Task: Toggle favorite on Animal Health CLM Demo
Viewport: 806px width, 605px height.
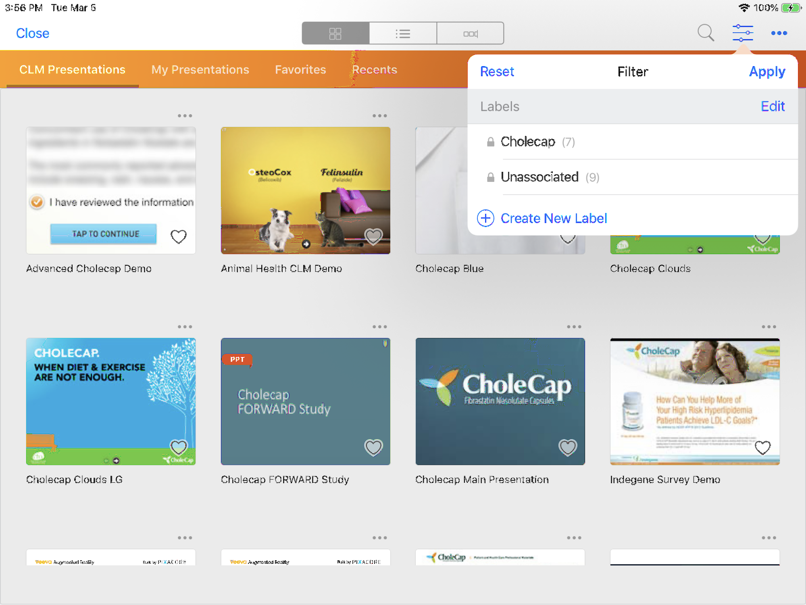Action: 373,237
